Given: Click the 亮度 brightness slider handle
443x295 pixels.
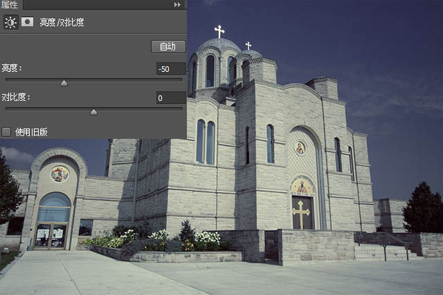Looking at the screenshot, I should [x=64, y=83].
